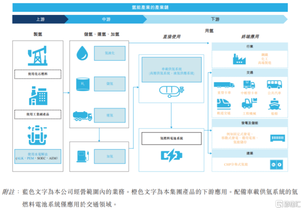
Task: Click the hydrogen tanker truck icon
Action: (x=82, y=116)
